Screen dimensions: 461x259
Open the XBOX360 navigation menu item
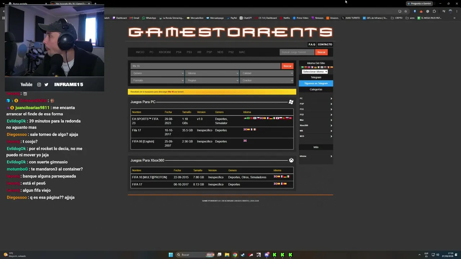click(x=165, y=52)
